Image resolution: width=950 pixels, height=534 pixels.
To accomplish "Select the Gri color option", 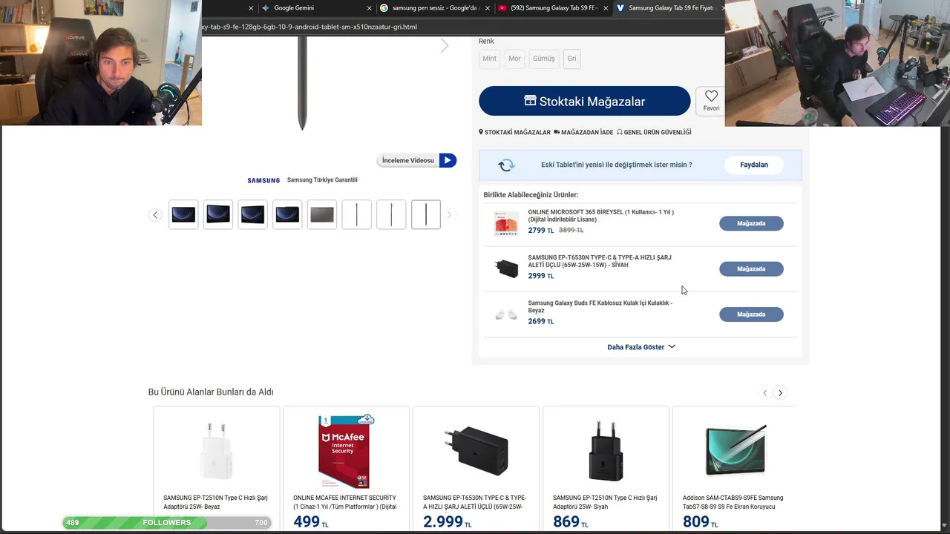I will (x=571, y=59).
